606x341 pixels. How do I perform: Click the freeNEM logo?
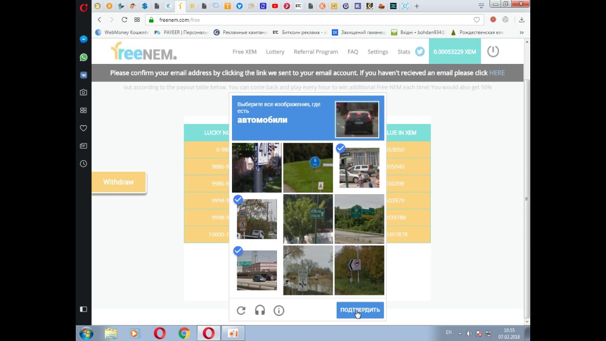click(143, 51)
